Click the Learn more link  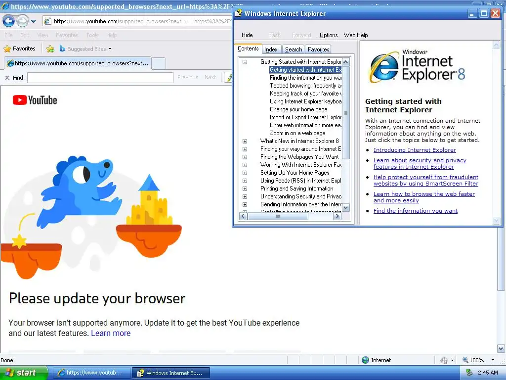[x=111, y=333]
